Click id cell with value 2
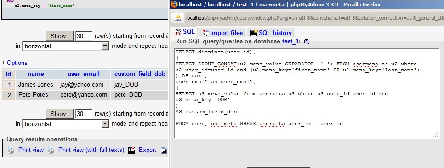 (9, 95)
